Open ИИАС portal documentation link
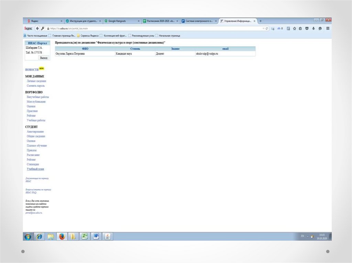Viewport: 352px width, 263px height. 37,180
